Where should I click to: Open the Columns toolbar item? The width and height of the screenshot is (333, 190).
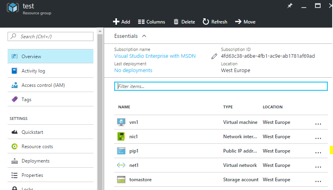pyautogui.click(x=151, y=22)
